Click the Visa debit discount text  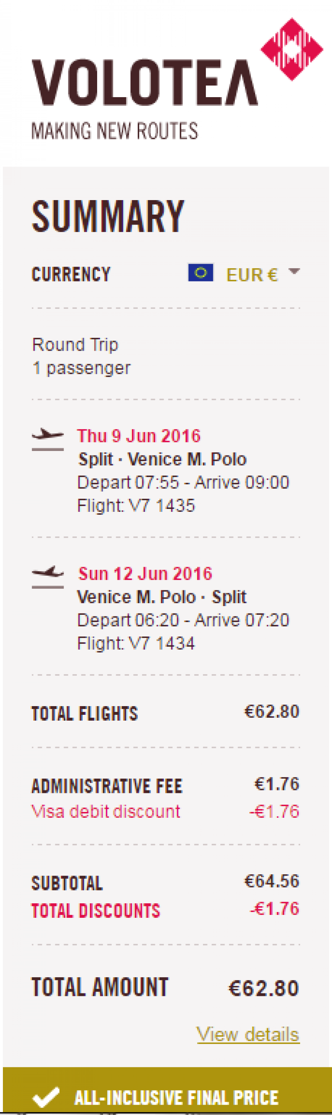105,811
